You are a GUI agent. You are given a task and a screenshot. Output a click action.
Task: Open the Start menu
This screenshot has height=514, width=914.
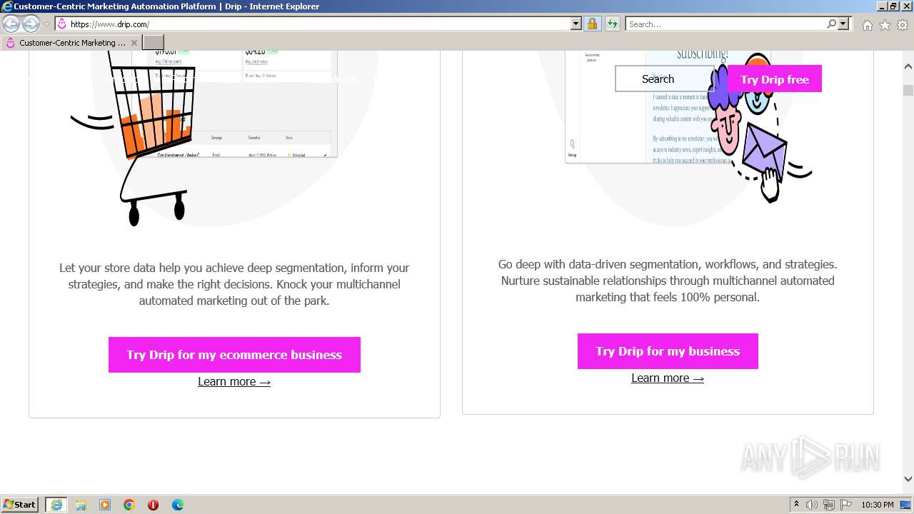[20, 505]
